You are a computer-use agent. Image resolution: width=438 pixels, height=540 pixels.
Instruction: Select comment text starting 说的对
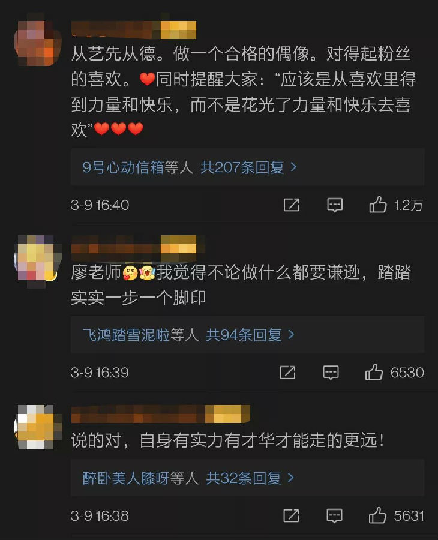click(227, 440)
